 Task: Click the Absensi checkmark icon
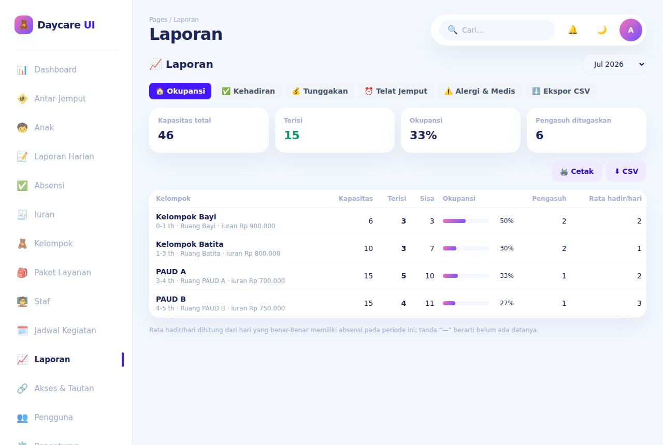(x=22, y=186)
